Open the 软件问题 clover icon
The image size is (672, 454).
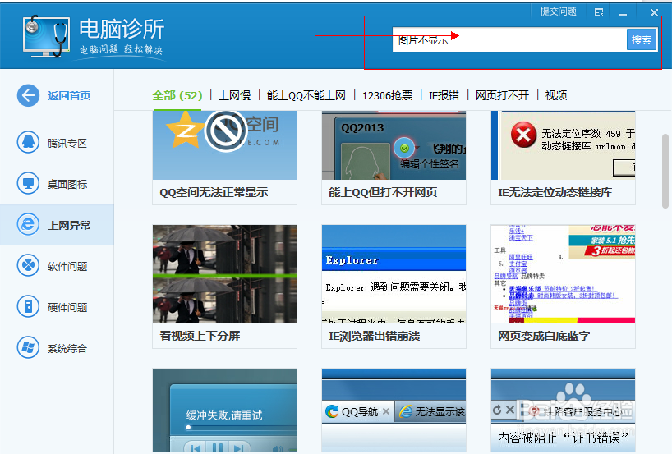tap(28, 265)
